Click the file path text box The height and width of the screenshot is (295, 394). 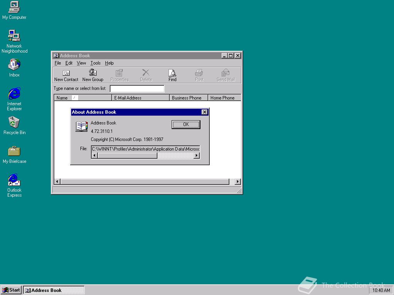pyautogui.click(x=145, y=149)
